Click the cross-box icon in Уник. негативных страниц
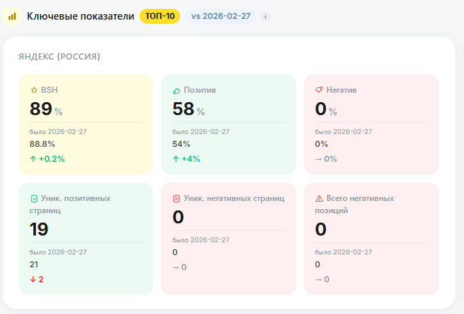This screenshot has width=464, height=314. coord(176,198)
